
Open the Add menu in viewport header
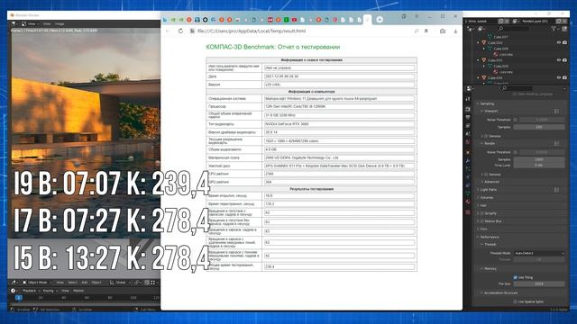click(x=84, y=283)
